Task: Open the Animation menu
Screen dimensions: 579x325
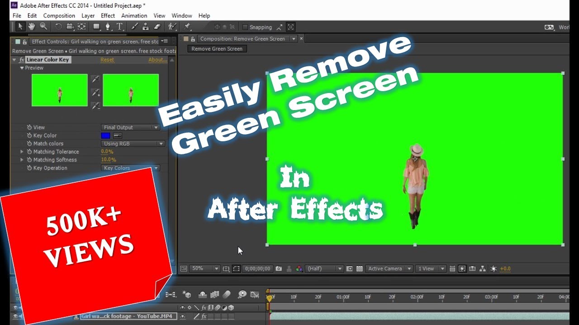Action: click(134, 15)
